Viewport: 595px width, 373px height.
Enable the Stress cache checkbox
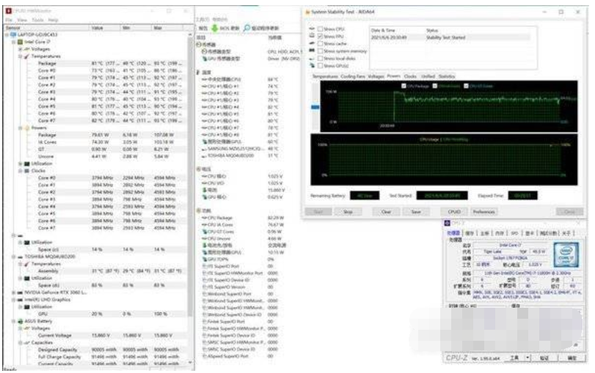tap(321, 43)
